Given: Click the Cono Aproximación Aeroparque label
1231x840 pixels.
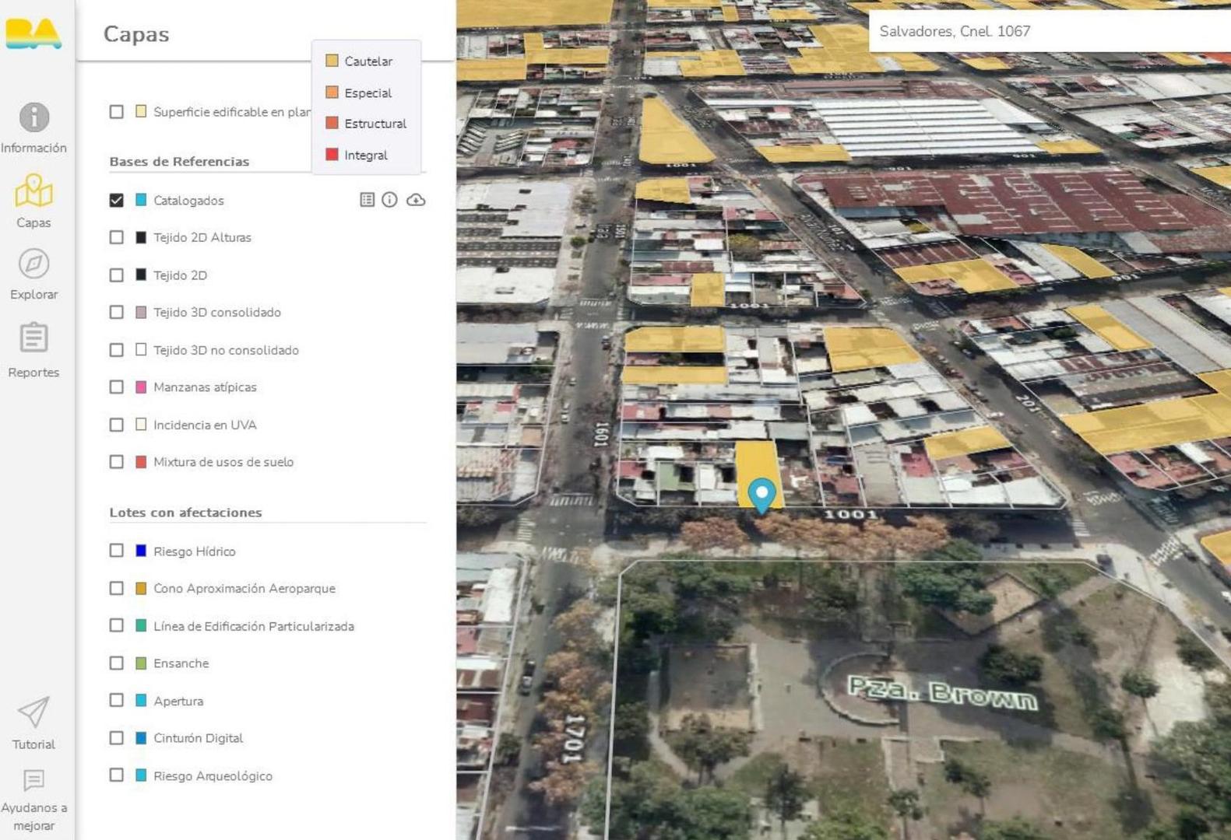Looking at the screenshot, I should point(244,588).
